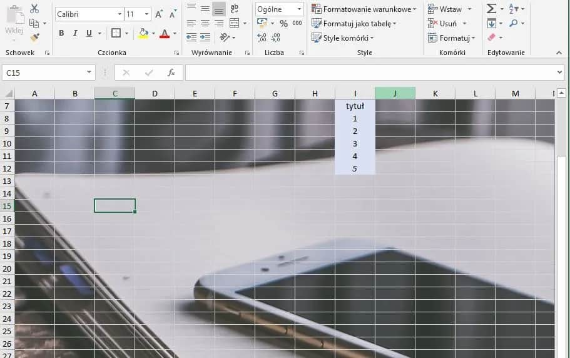Click the Percent Style icon
Viewport: 570px width, 358px height.
click(283, 23)
